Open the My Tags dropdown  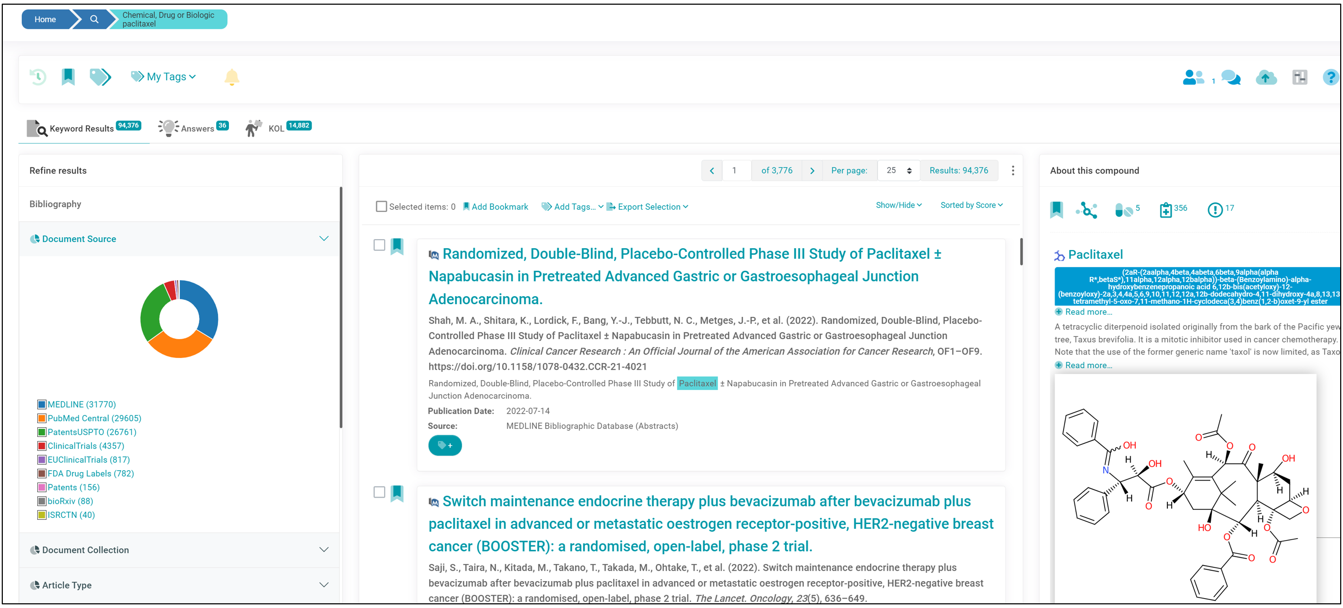[163, 77]
